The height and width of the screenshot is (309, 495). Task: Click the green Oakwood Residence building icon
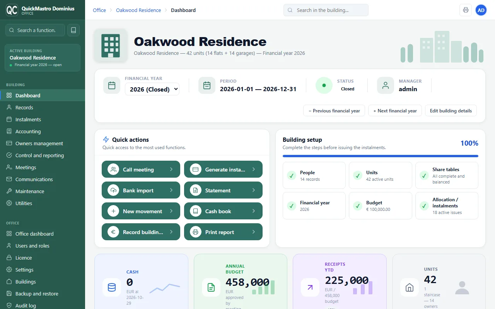tap(110, 45)
